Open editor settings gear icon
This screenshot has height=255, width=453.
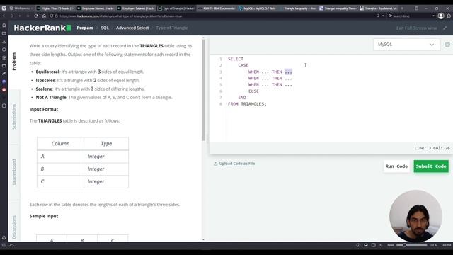[447, 45]
